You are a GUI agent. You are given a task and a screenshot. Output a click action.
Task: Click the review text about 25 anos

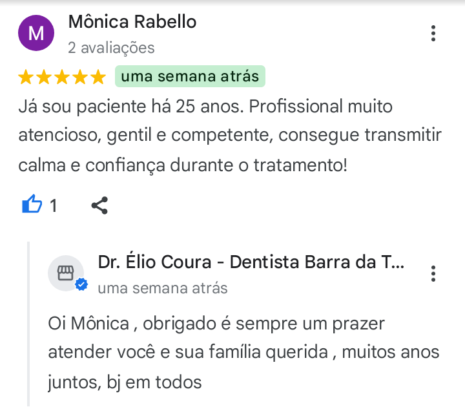click(x=230, y=135)
